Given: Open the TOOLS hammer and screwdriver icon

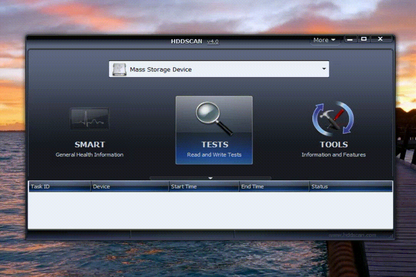Looking at the screenshot, I should click(x=333, y=118).
